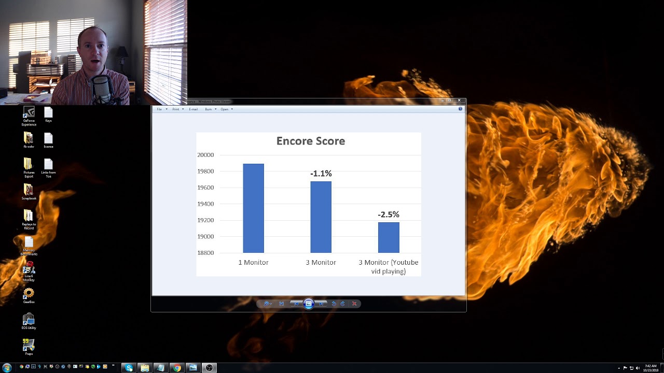Screen dimensions: 664x373
Task: Open File Explorer from the taskbar
Action: click(x=145, y=368)
